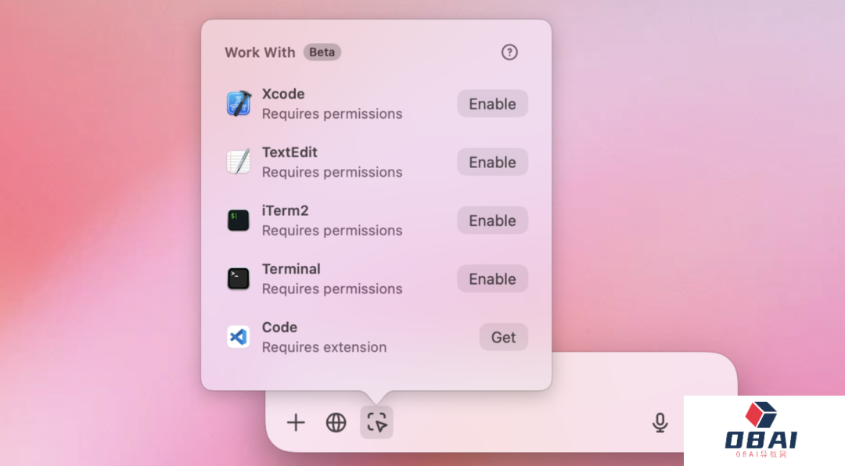Toggle the globe web search icon
This screenshot has height=466, width=845.
tap(336, 423)
